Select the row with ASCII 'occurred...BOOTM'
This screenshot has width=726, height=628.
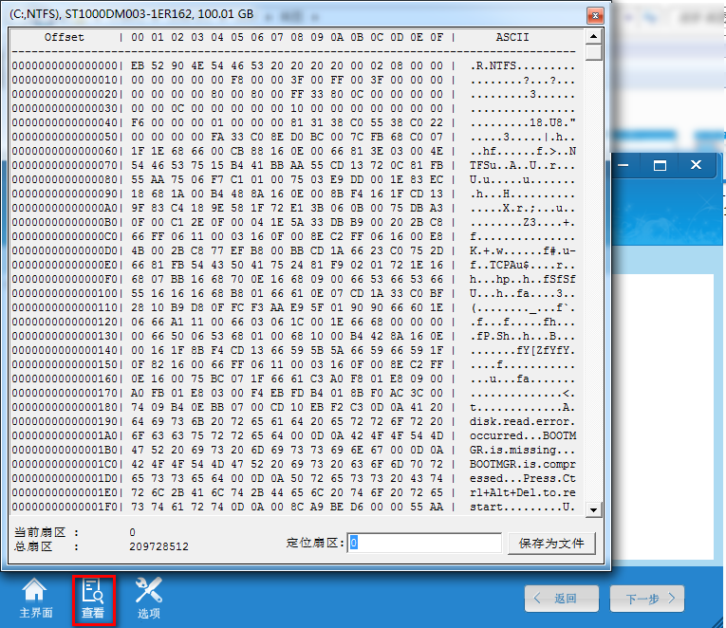pyautogui.click(x=293, y=436)
